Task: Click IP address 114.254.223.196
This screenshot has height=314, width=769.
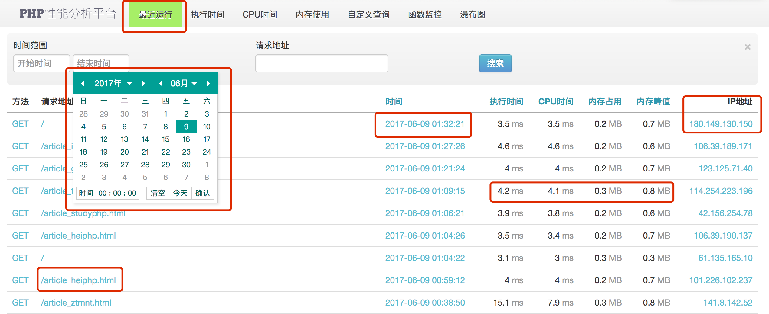Action: click(721, 191)
